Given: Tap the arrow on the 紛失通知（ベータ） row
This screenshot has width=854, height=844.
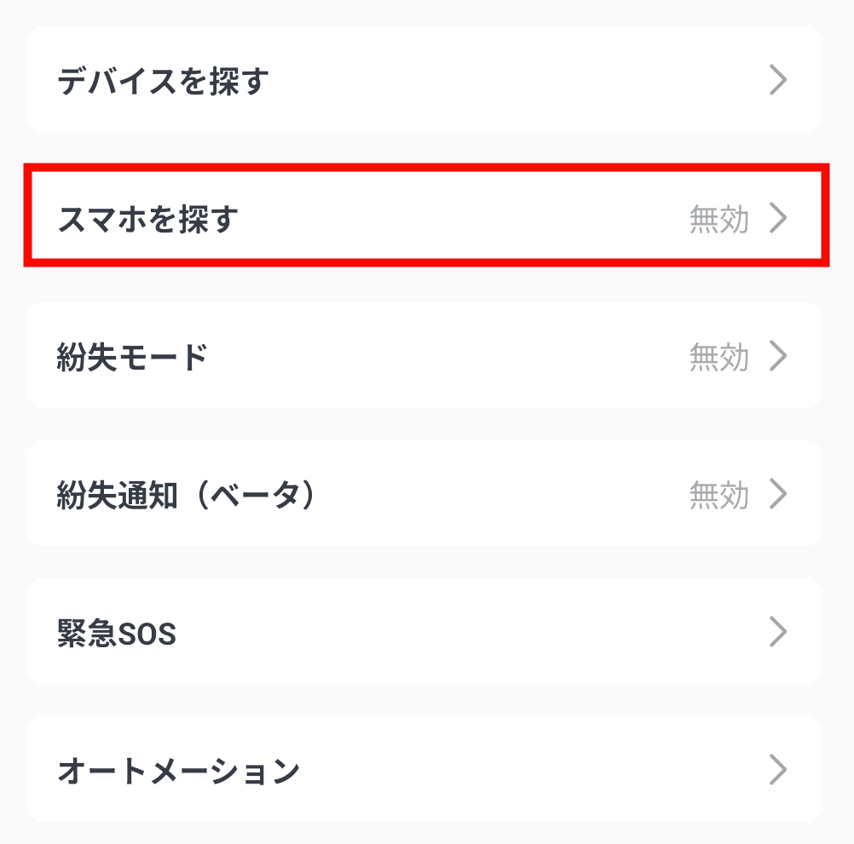Looking at the screenshot, I should click(x=777, y=494).
